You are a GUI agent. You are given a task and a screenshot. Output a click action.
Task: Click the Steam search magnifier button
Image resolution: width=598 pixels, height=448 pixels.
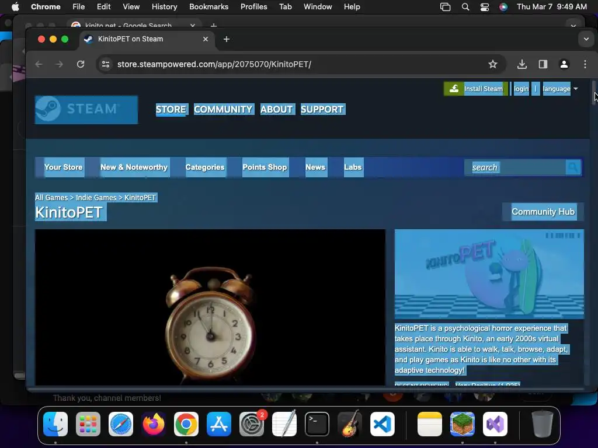click(x=573, y=167)
